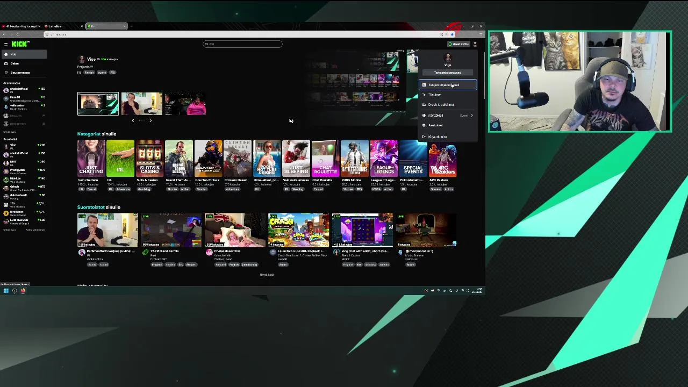
Task: Click the green KICK logo
Action: pyautogui.click(x=20, y=44)
